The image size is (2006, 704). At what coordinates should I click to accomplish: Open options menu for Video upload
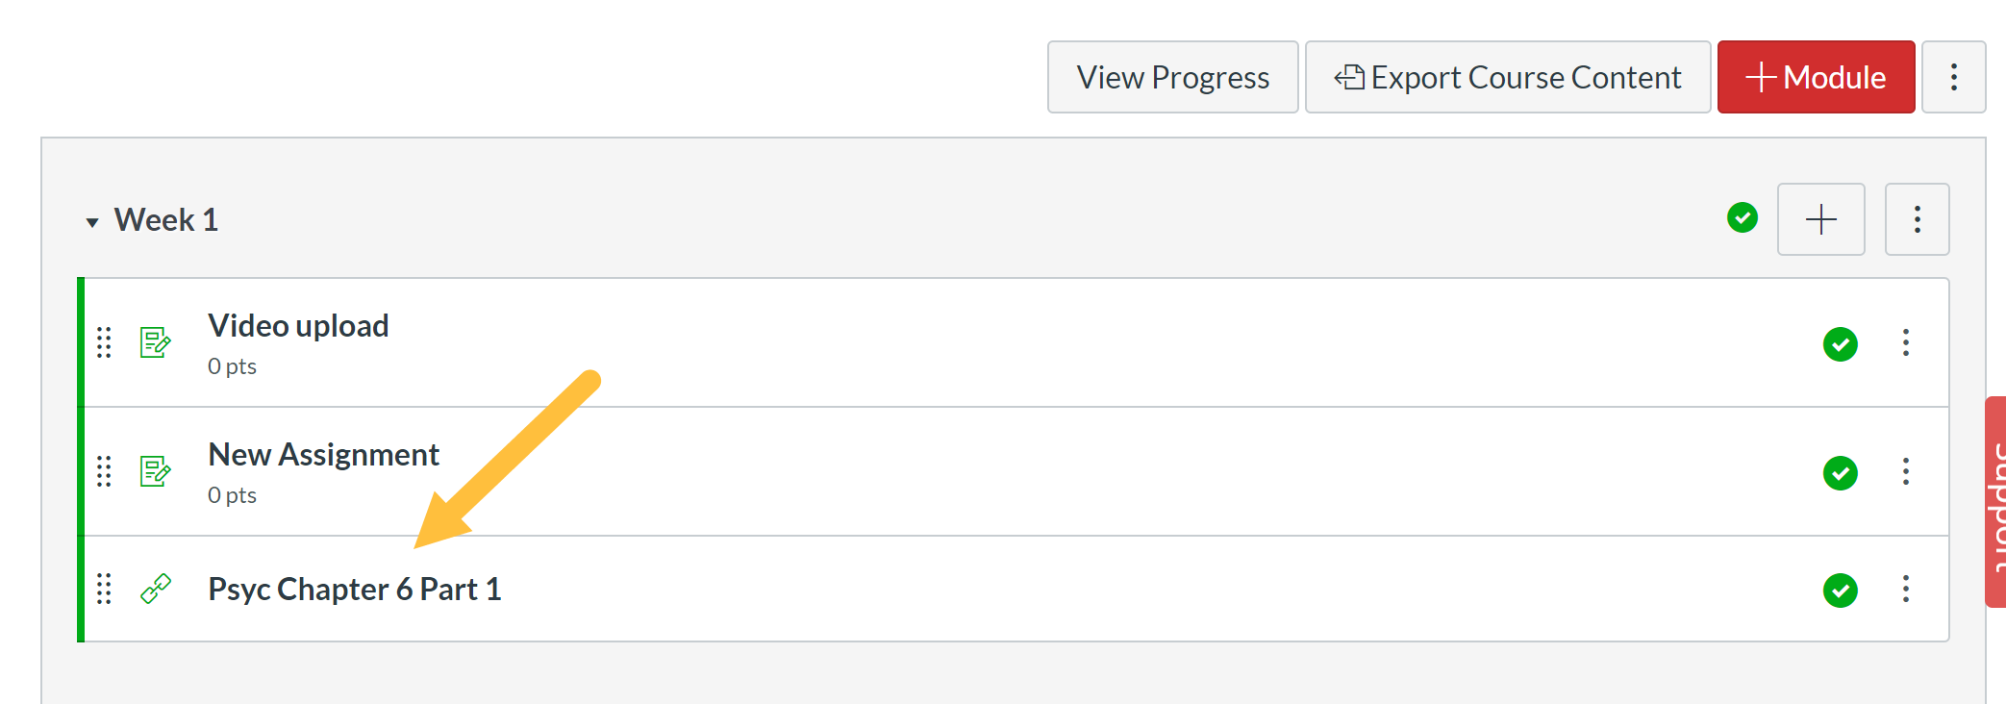pyautogui.click(x=1905, y=343)
